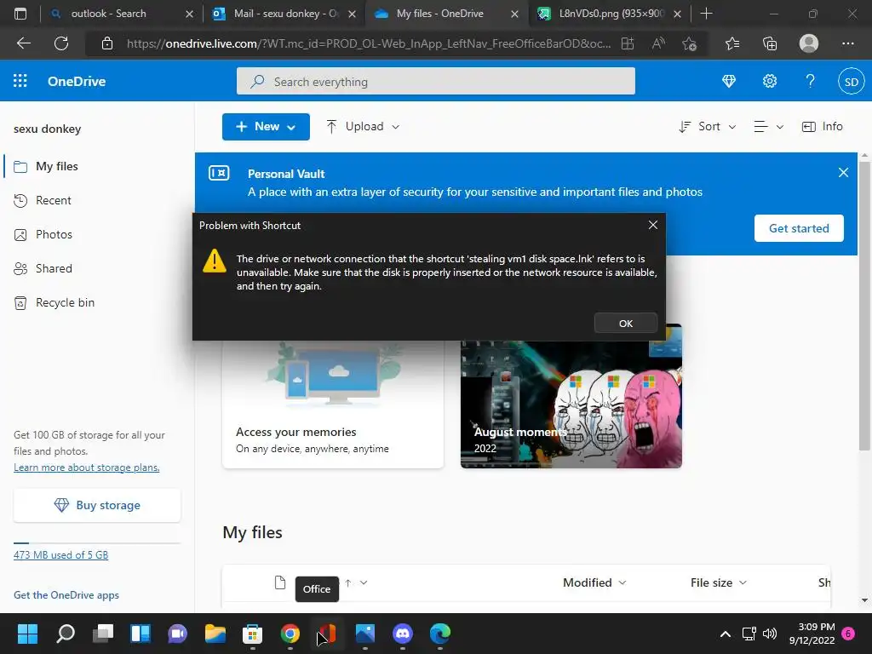
Task: Open the Collections icon in Edge
Action: point(770,43)
